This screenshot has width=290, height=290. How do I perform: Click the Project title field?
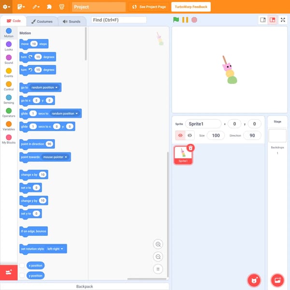99,7
